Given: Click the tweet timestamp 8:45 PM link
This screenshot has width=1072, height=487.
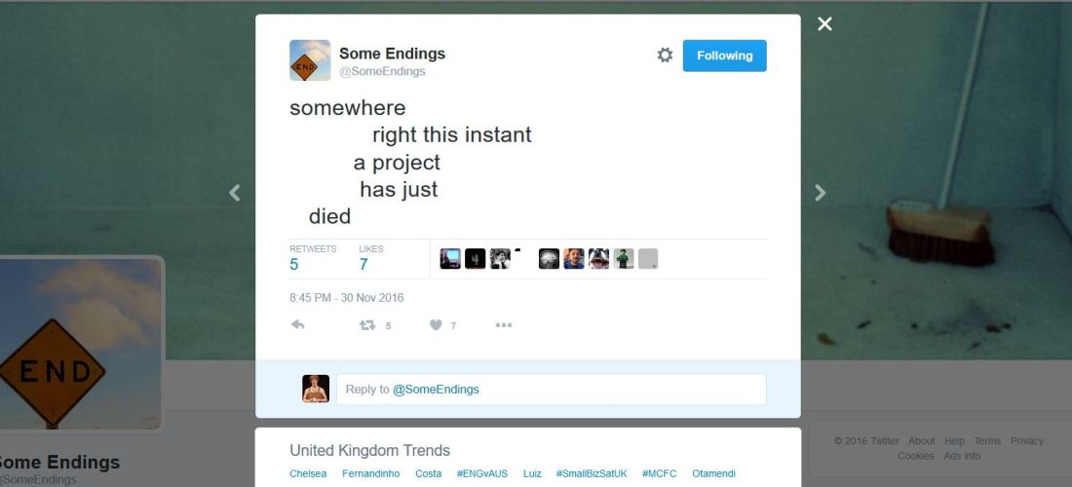Looking at the screenshot, I should 346,298.
